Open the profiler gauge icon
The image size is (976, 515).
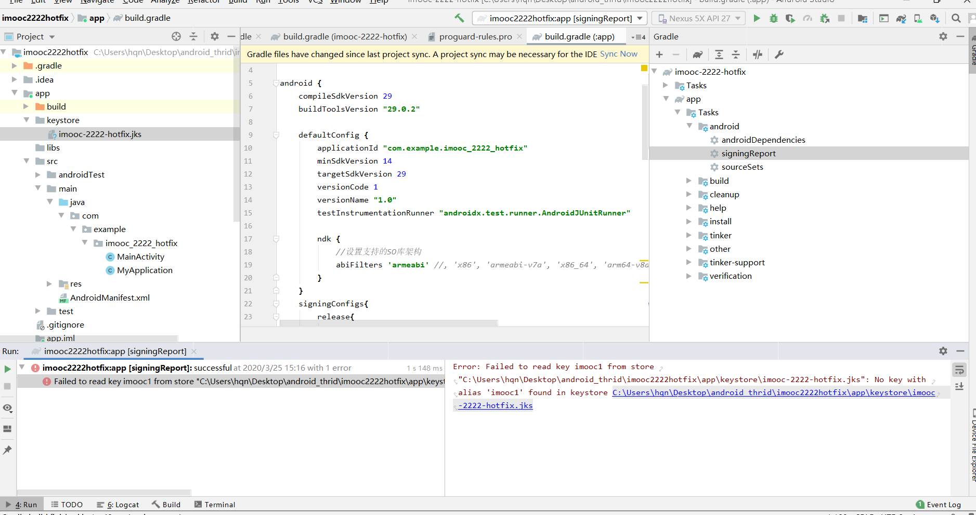tap(808, 18)
